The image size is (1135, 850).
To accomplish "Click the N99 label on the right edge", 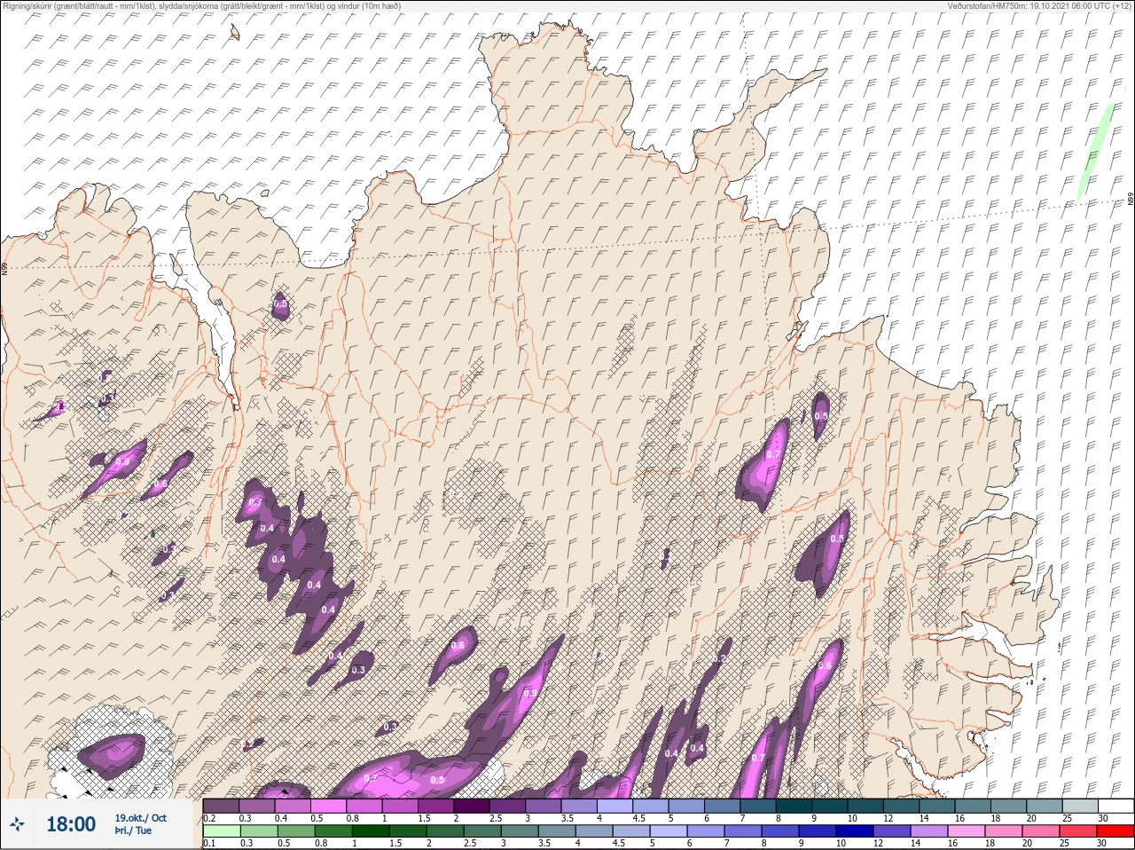I will (1131, 200).
